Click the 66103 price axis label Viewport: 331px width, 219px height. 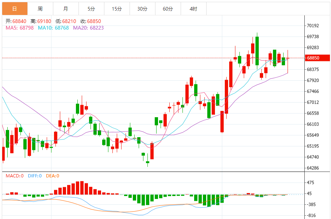coord(313,124)
